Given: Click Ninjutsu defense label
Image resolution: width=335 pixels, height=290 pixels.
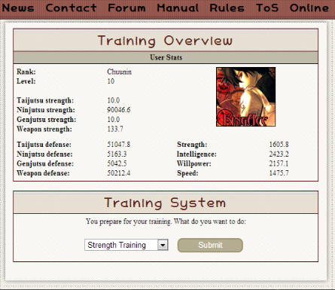Looking at the screenshot, I should 44,154.
